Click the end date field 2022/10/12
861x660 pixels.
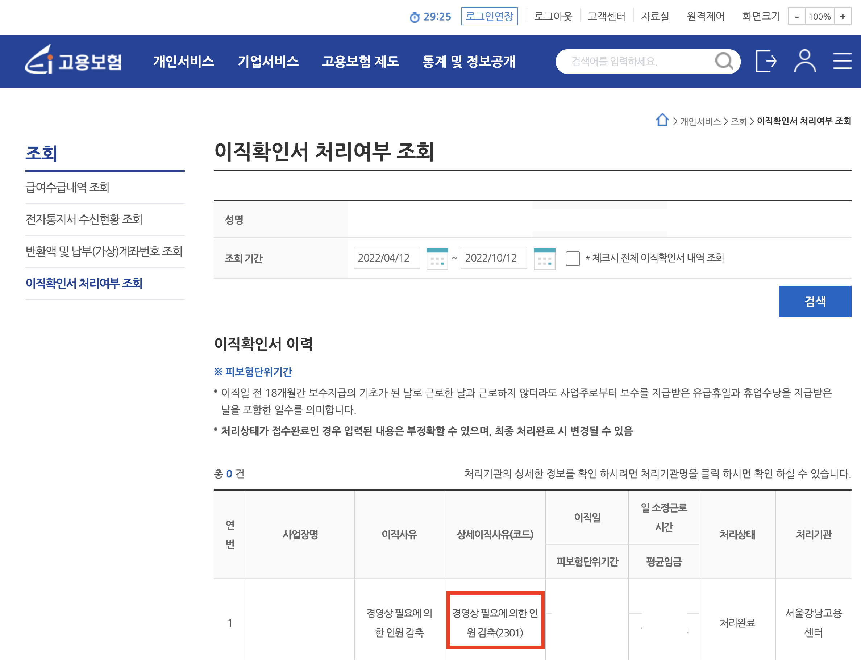(494, 258)
